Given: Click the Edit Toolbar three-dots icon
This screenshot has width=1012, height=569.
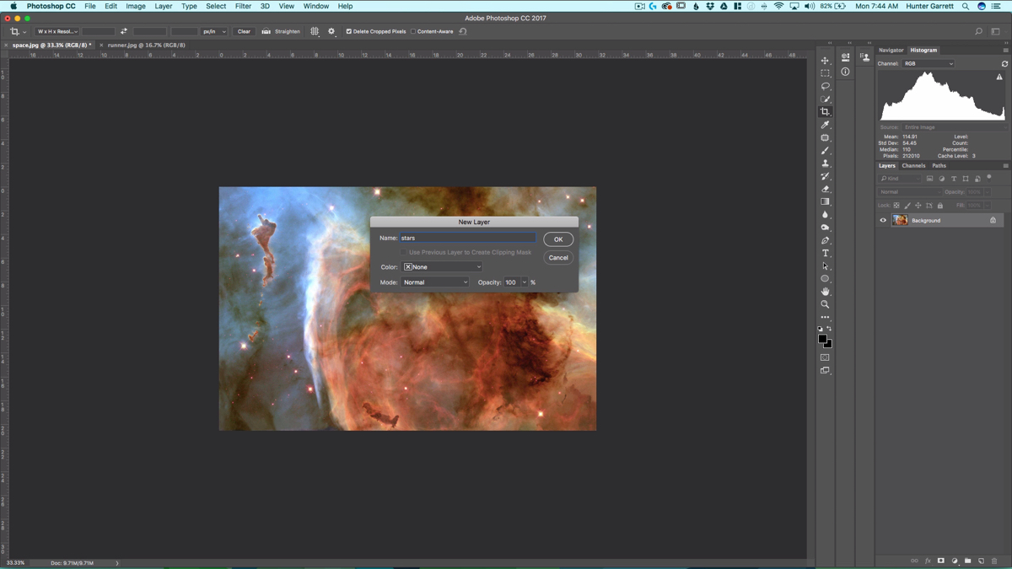Looking at the screenshot, I should click(x=825, y=318).
